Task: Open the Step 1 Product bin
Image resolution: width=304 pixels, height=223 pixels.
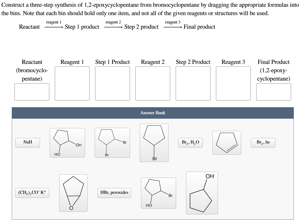Action: click(x=112, y=83)
